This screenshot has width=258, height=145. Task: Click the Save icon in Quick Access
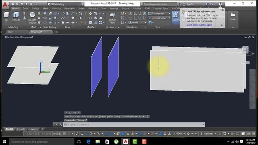pyautogui.click(x=22, y=4)
